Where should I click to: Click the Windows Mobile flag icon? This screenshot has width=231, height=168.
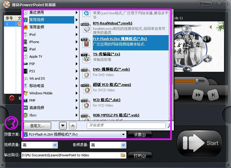(x=25, y=93)
